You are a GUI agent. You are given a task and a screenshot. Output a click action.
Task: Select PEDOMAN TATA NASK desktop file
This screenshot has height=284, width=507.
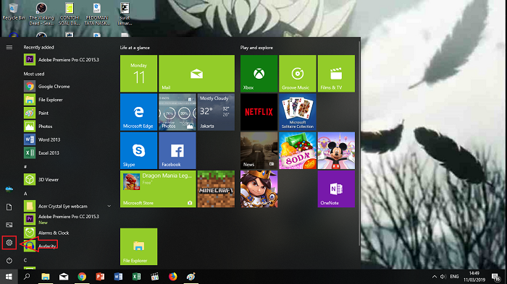coord(96,14)
